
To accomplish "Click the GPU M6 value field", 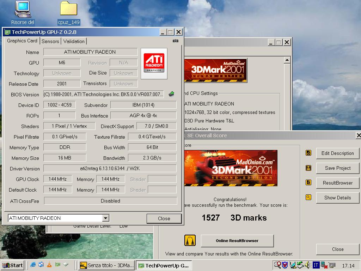I will tap(62, 62).
